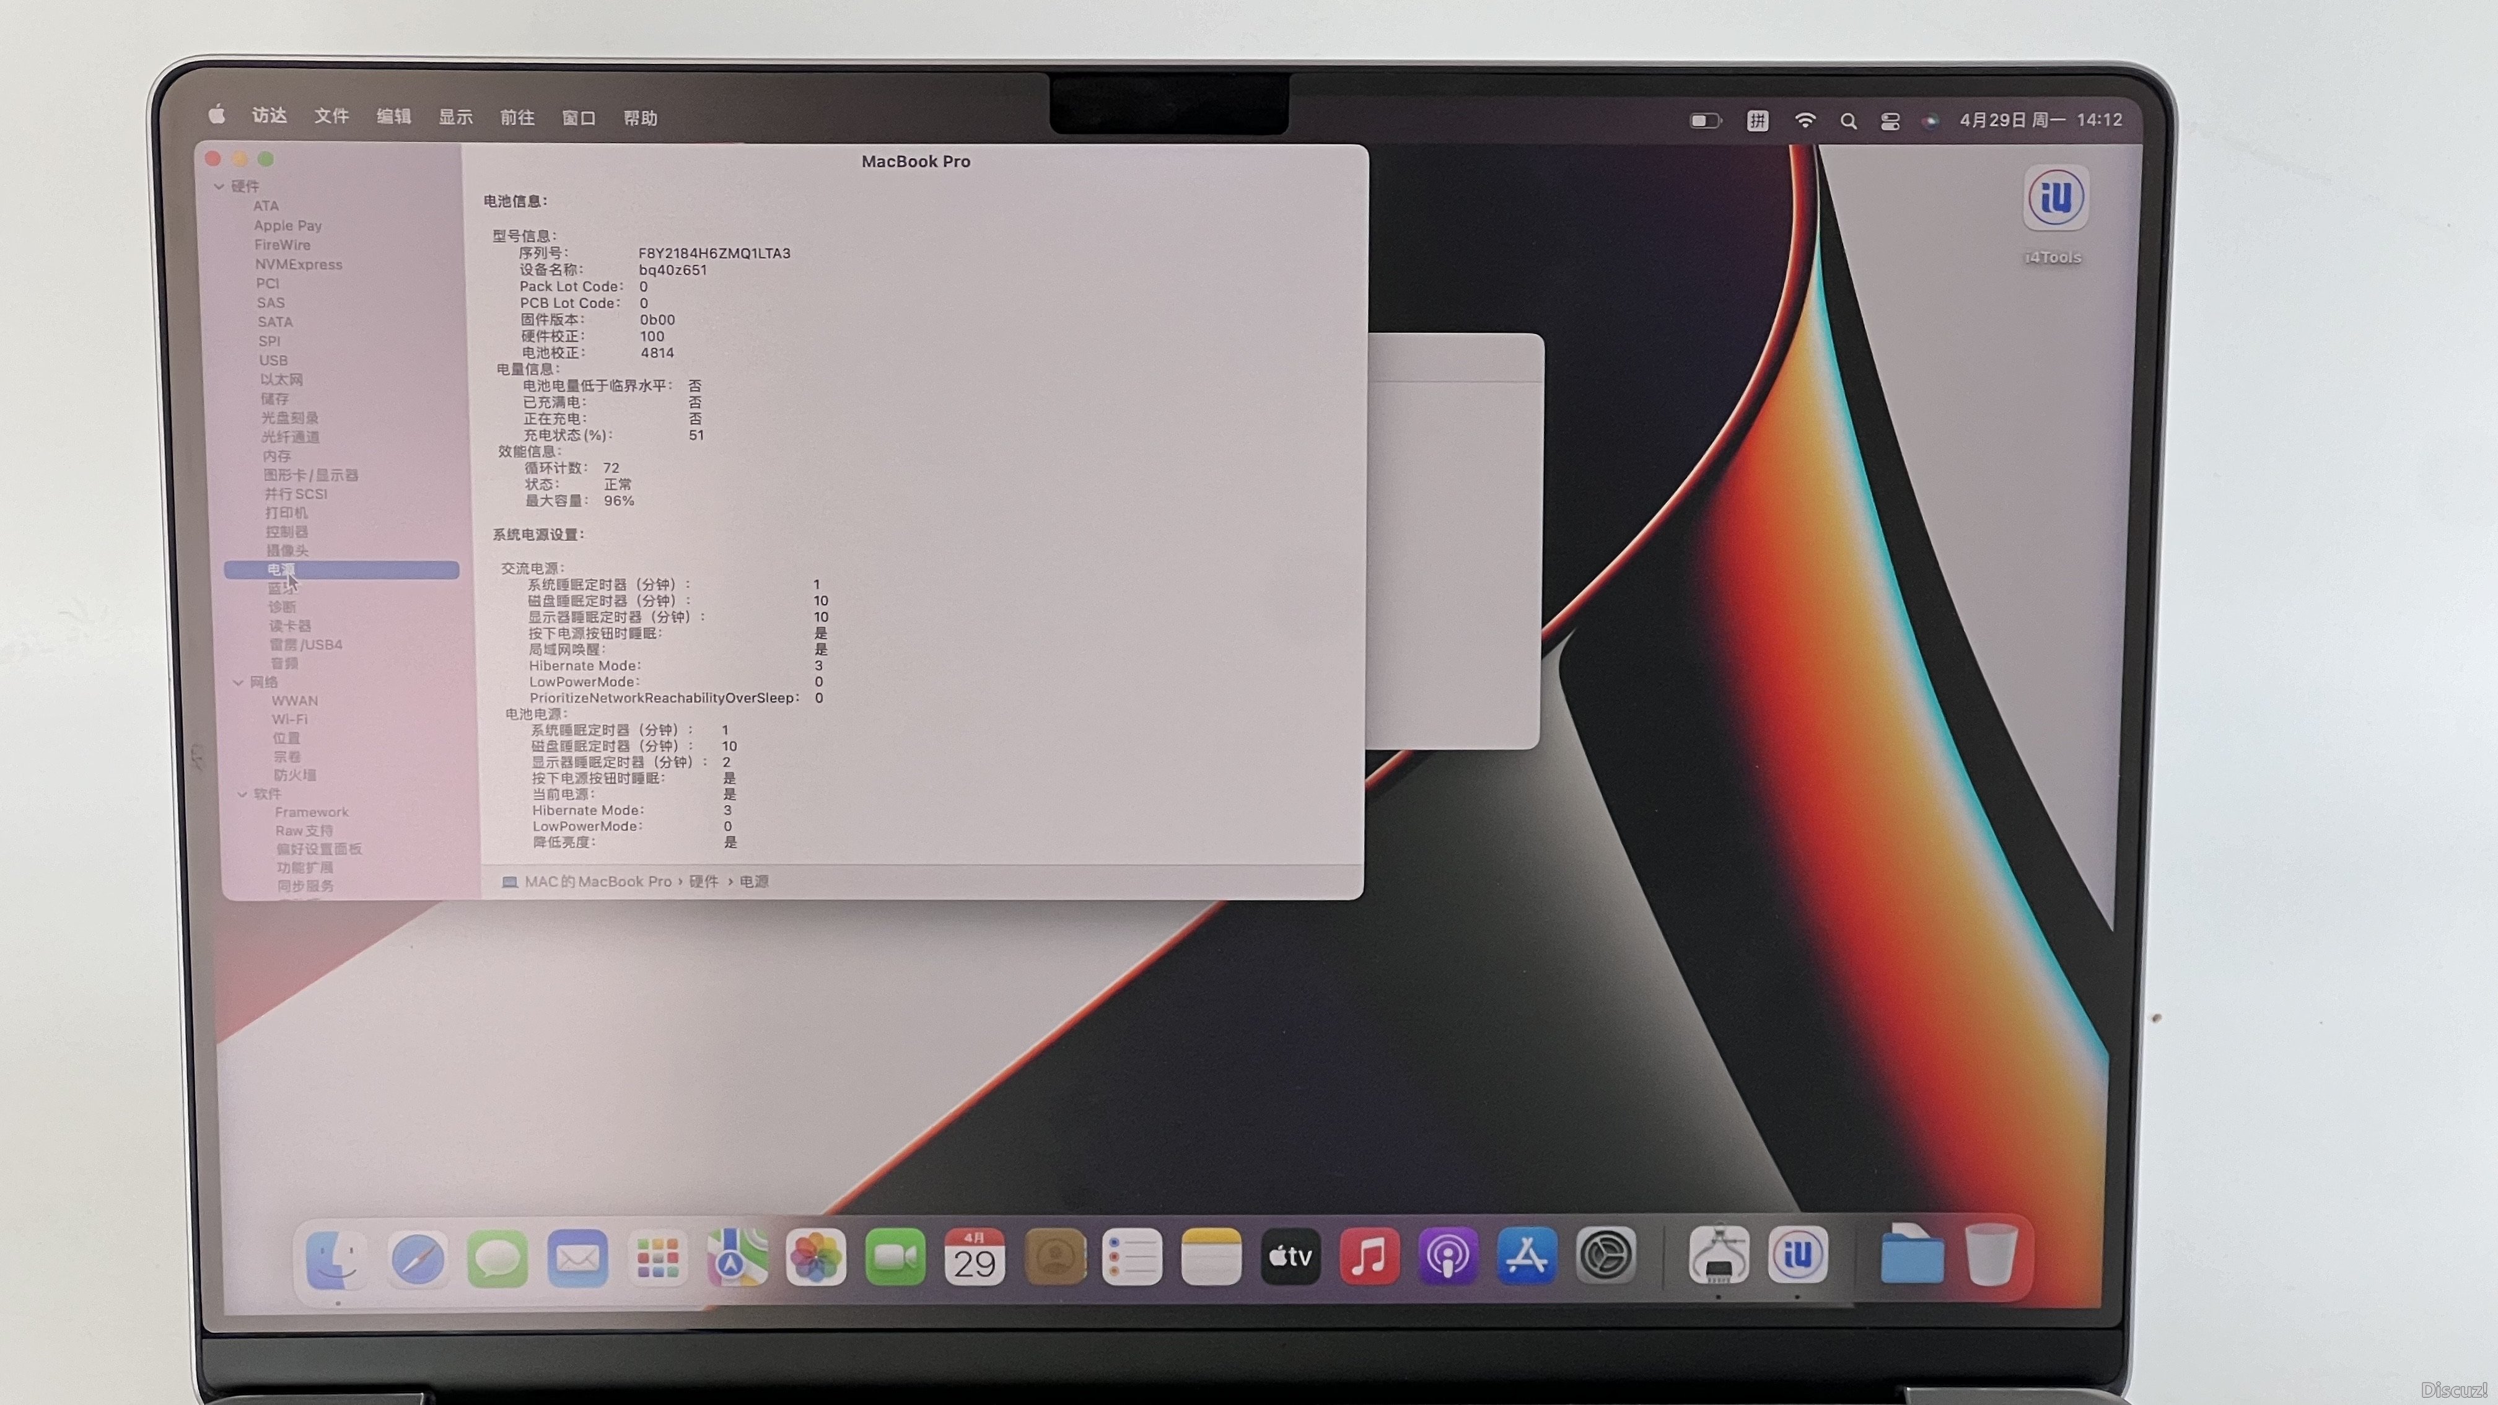Open the 帮助 menu
This screenshot has height=1405, width=2498.
pyautogui.click(x=640, y=118)
